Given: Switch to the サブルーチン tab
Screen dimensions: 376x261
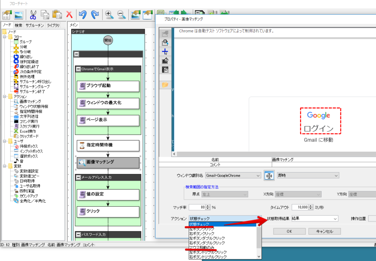Looking at the screenshot, I should pos(35,25).
